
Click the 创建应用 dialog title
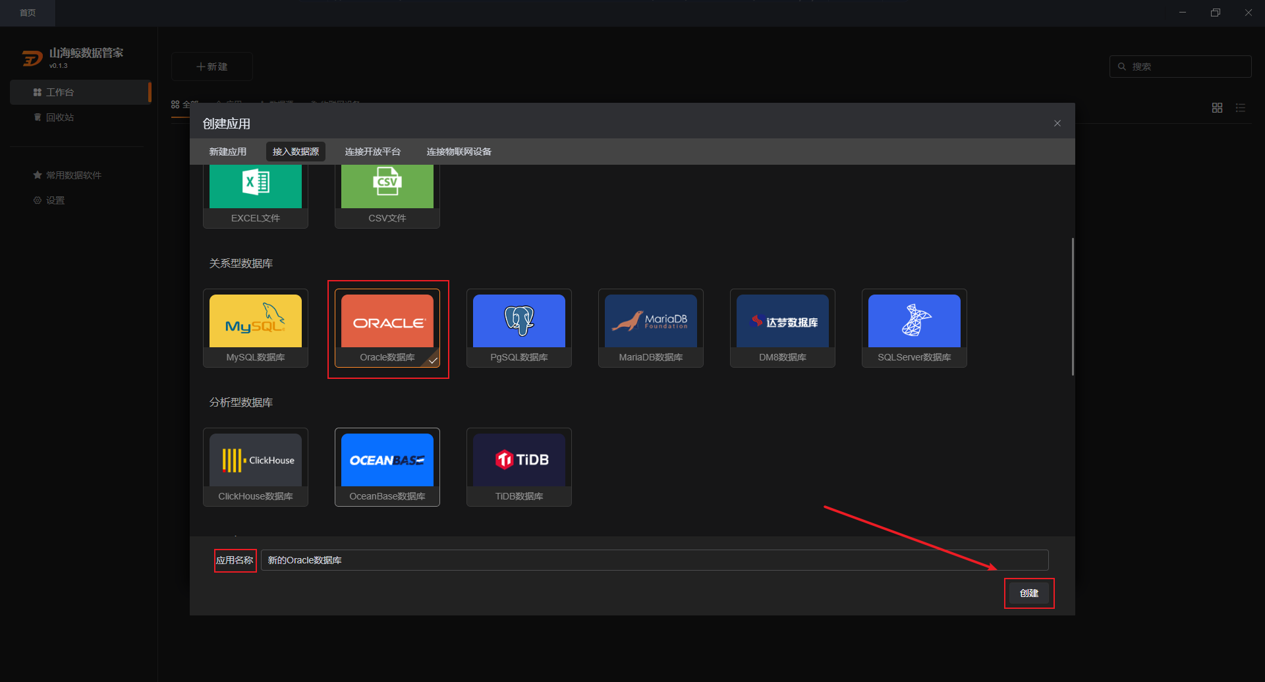click(x=227, y=124)
